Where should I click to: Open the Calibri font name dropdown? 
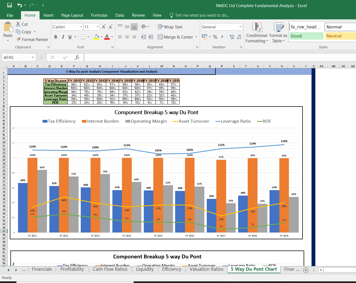[x=81, y=27]
